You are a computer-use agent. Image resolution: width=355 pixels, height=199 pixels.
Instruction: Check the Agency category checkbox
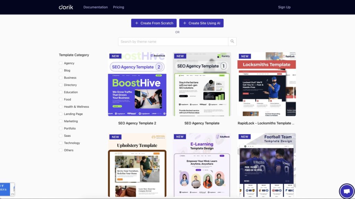61,63
